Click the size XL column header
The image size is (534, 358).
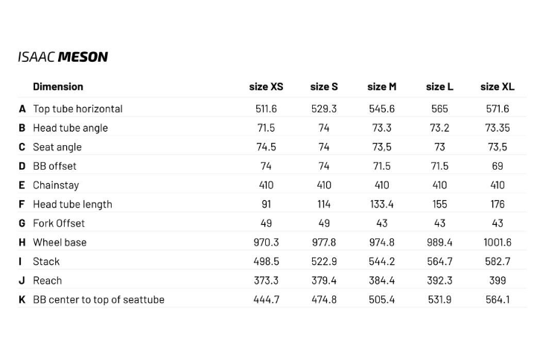pyautogui.click(x=497, y=87)
